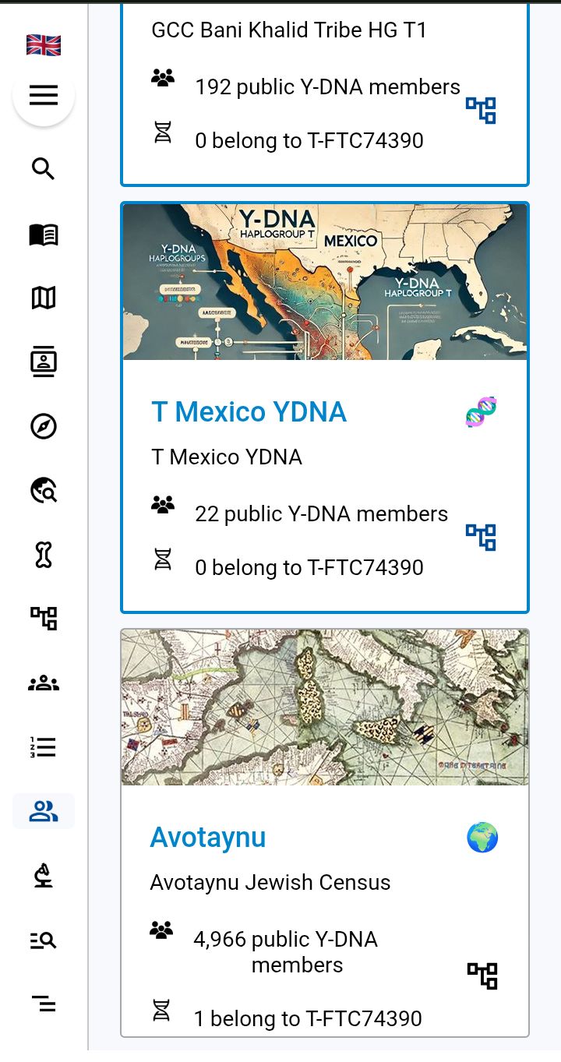Viewport: 561px width, 1062px height.
Task: Open the T Mexico YDNA project link
Action: (249, 412)
